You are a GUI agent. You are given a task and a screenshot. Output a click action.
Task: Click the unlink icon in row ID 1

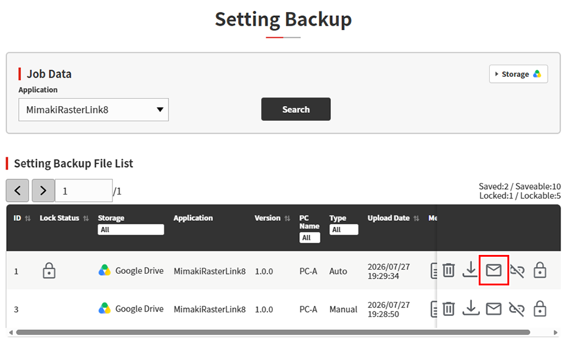point(517,271)
